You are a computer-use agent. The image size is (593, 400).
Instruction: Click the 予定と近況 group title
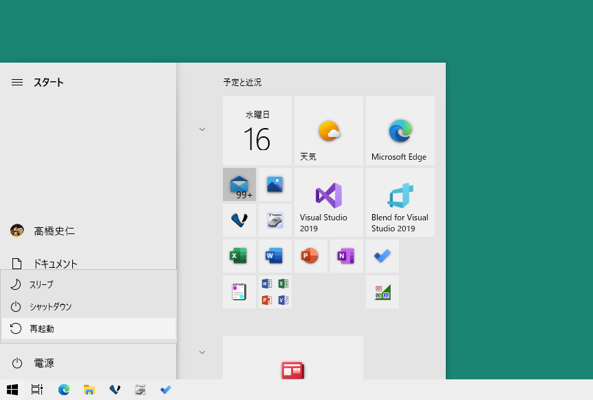click(x=242, y=83)
